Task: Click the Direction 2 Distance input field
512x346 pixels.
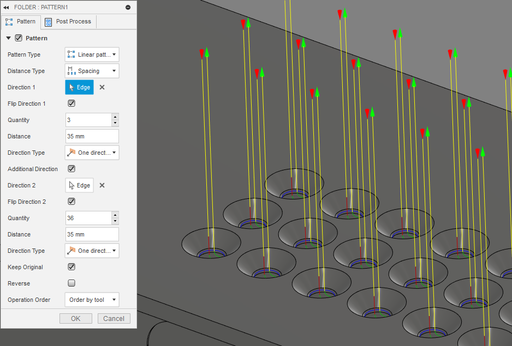Action: click(x=92, y=234)
